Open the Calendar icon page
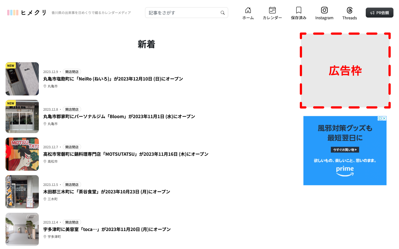The height and width of the screenshot is (249, 399). pos(272,10)
